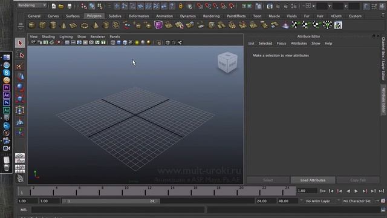This screenshot has height=218, width=387.
Task: Open the UV texture editor shelf icon
Action: coord(338,25)
